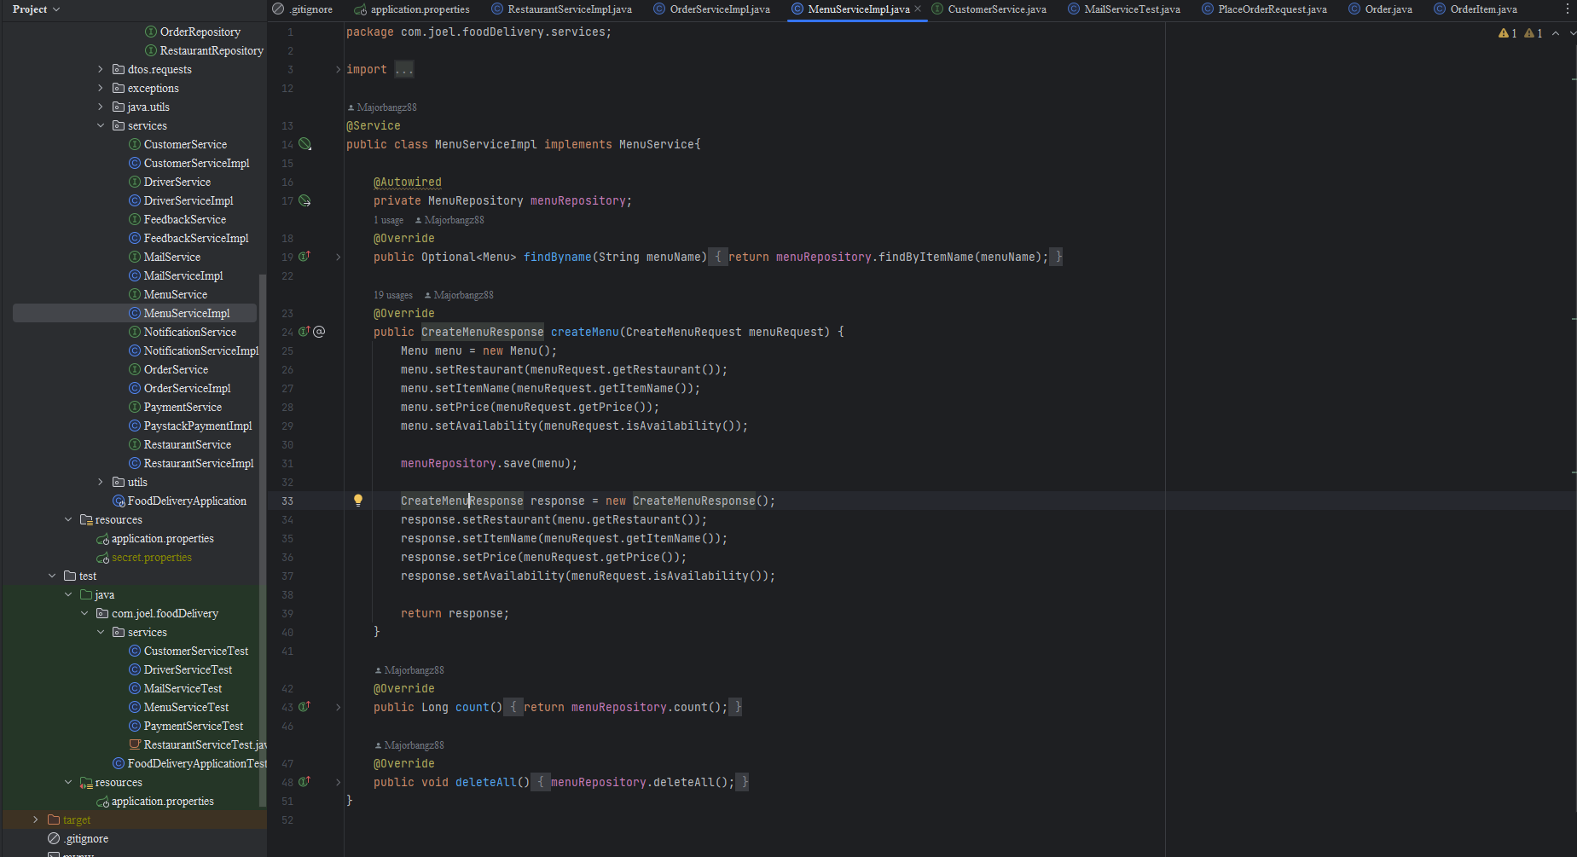Expand the target folder

[x=36, y=819]
